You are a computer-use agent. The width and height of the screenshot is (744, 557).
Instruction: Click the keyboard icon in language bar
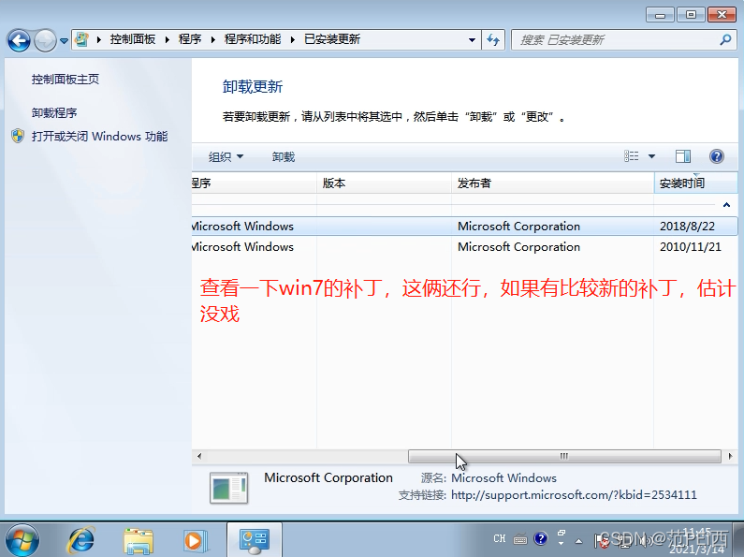[520, 539]
